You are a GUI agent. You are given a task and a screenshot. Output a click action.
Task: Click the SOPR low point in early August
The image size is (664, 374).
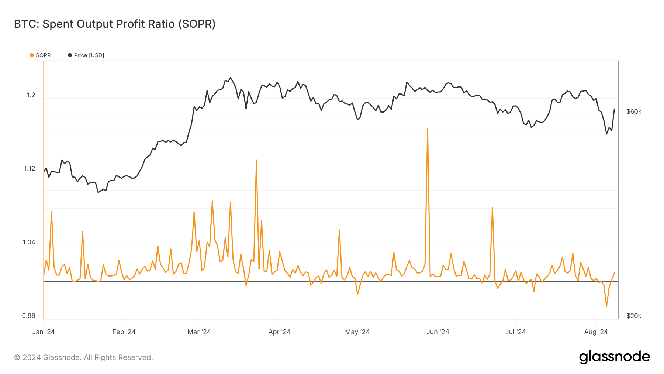pos(606,306)
